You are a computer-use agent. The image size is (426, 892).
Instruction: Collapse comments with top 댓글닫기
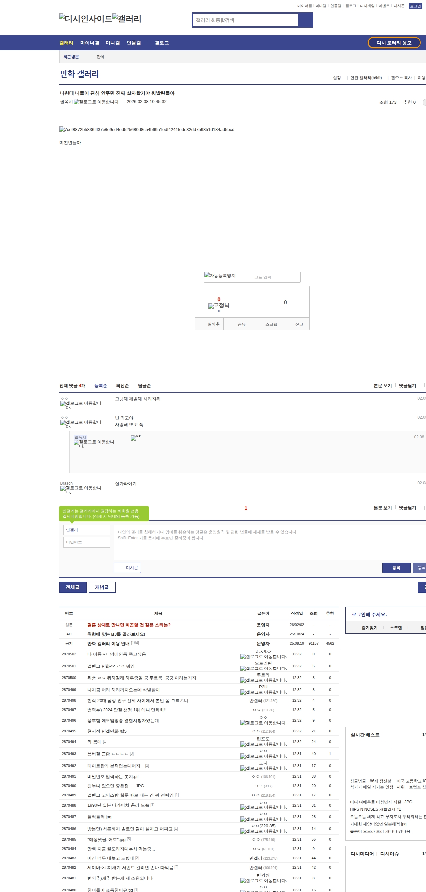pyautogui.click(x=407, y=385)
